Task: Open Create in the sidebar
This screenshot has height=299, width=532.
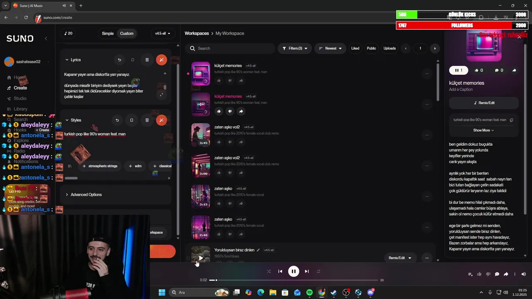Action: click(x=20, y=88)
